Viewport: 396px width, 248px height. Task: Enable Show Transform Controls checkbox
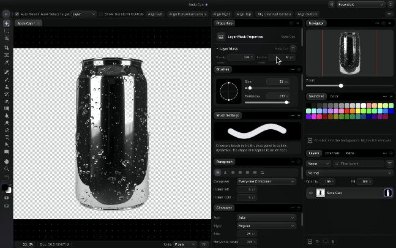click(101, 14)
